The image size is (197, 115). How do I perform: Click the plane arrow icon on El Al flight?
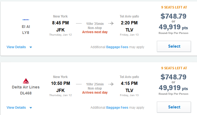pos(111,23)
